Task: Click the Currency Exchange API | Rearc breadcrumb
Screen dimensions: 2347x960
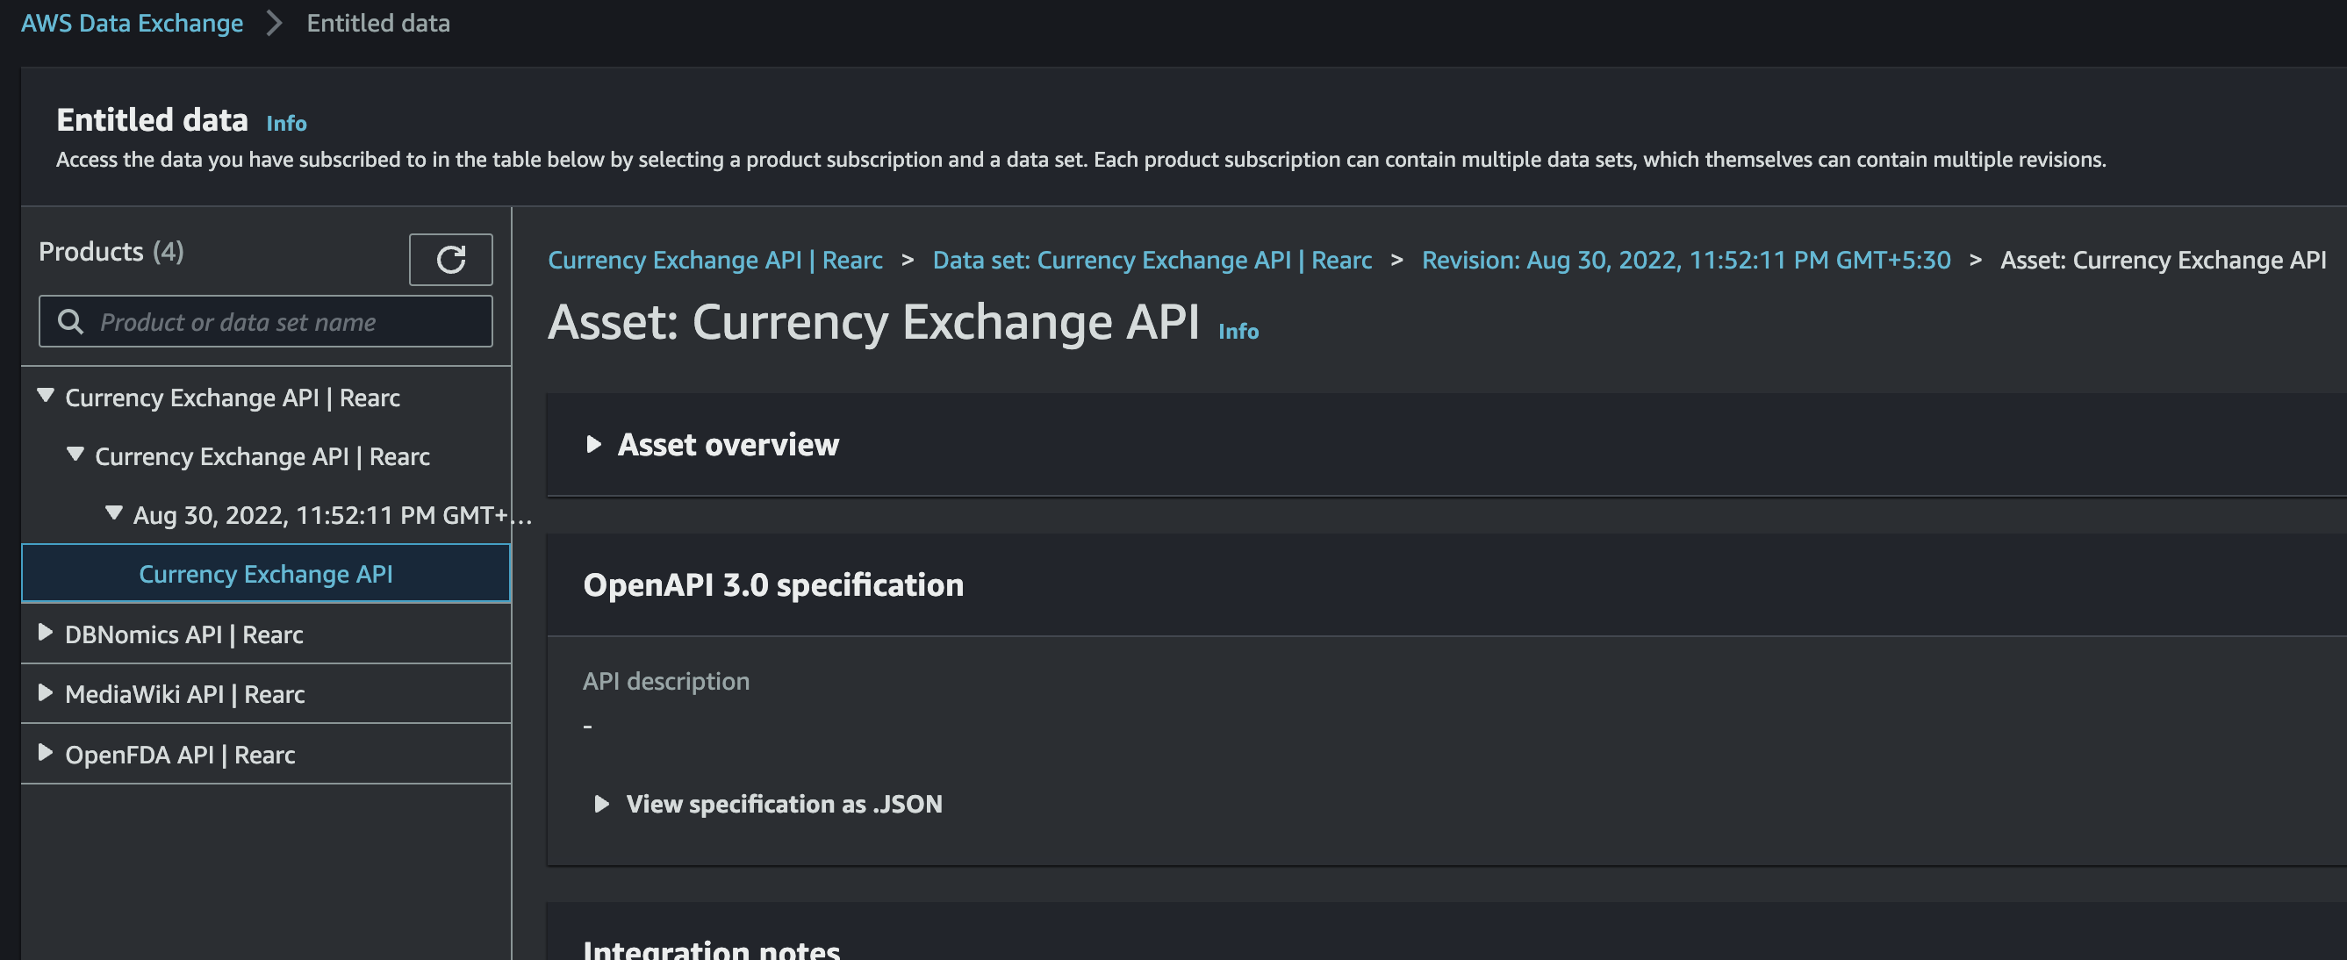Action: tap(715, 260)
